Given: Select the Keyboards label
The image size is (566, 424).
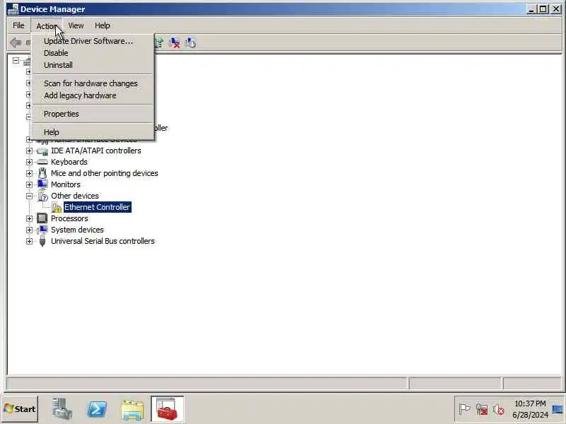Looking at the screenshot, I should click(x=69, y=162).
